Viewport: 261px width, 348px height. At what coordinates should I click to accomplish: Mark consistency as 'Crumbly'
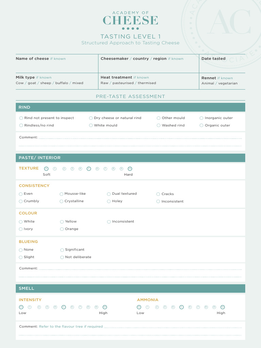pyautogui.click(x=21, y=201)
